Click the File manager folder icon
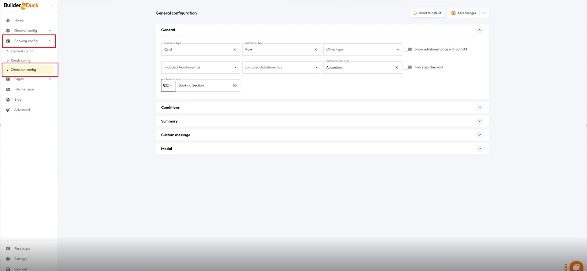This screenshot has width=587, height=271. pyautogui.click(x=8, y=89)
